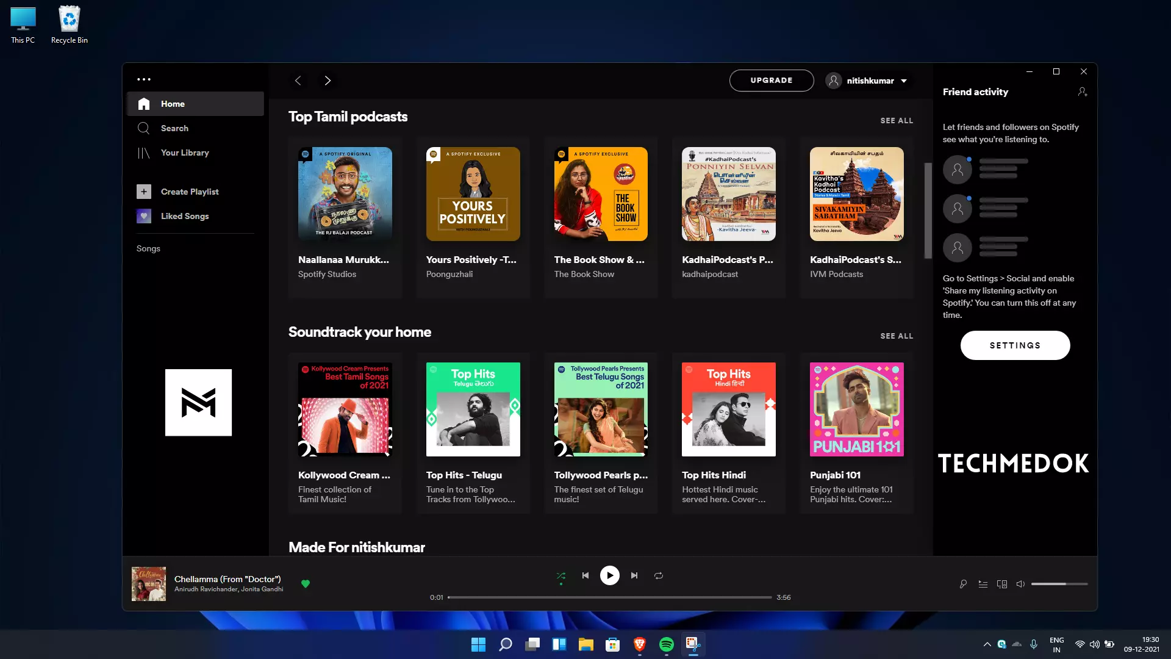1171x659 pixels.
Task: Adjust the volume slider
Action: click(x=1059, y=584)
